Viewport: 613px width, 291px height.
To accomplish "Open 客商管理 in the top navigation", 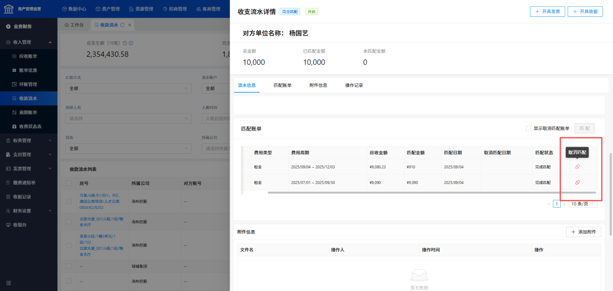I will point(208,9).
